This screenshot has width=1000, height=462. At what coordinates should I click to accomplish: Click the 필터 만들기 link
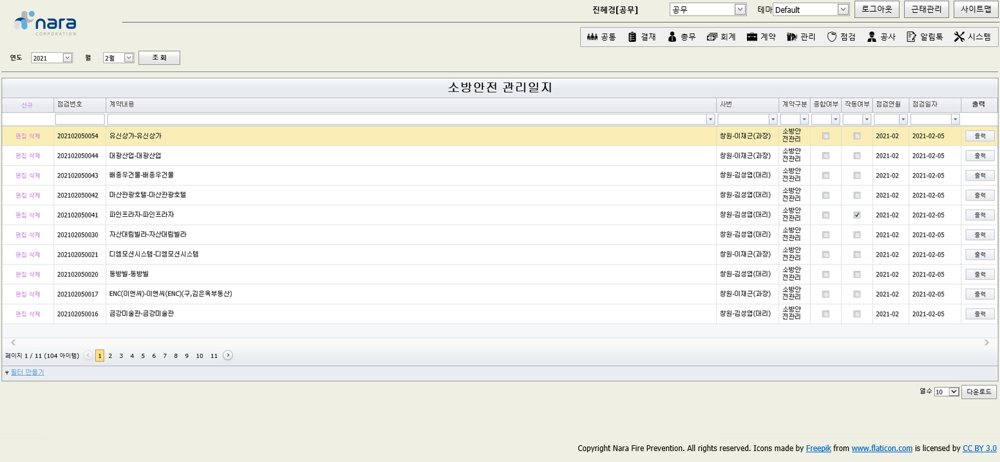(x=27, y=372)
